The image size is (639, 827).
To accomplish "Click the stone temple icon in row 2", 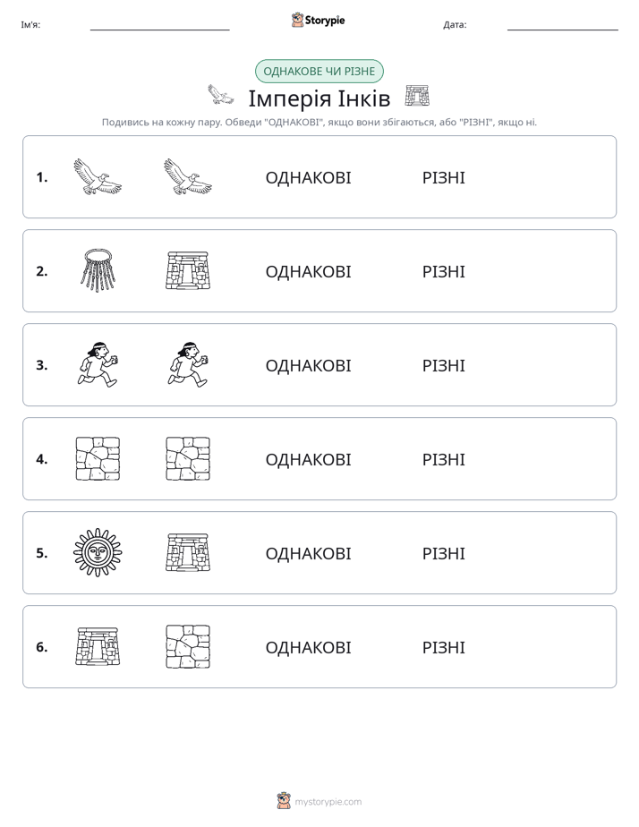I will [x=188, y=270].
